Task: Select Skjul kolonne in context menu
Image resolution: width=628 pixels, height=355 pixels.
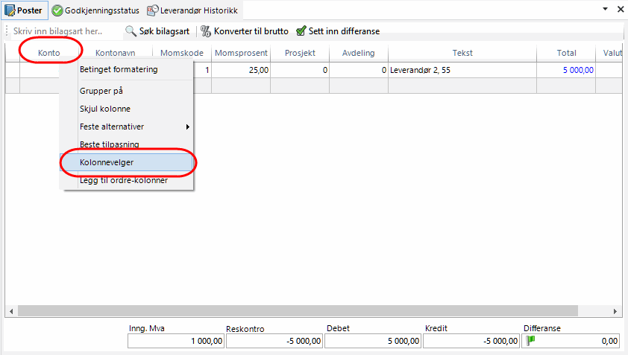Action: (x=105, y=109)
